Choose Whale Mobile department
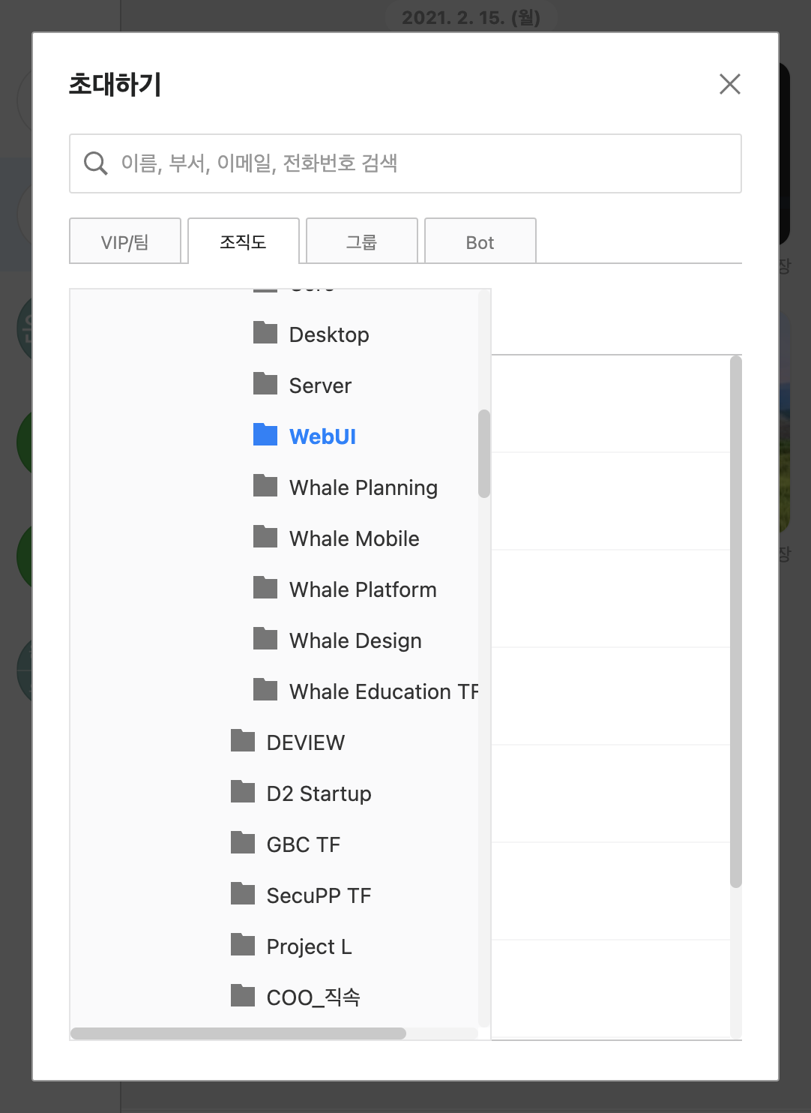This screenshot has width=811, height=1113. click(355, 538)
